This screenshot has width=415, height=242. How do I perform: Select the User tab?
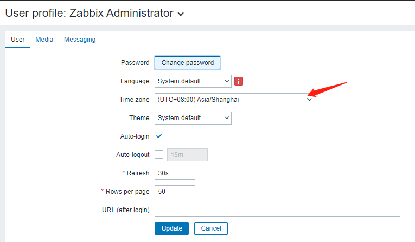[18, 40]
